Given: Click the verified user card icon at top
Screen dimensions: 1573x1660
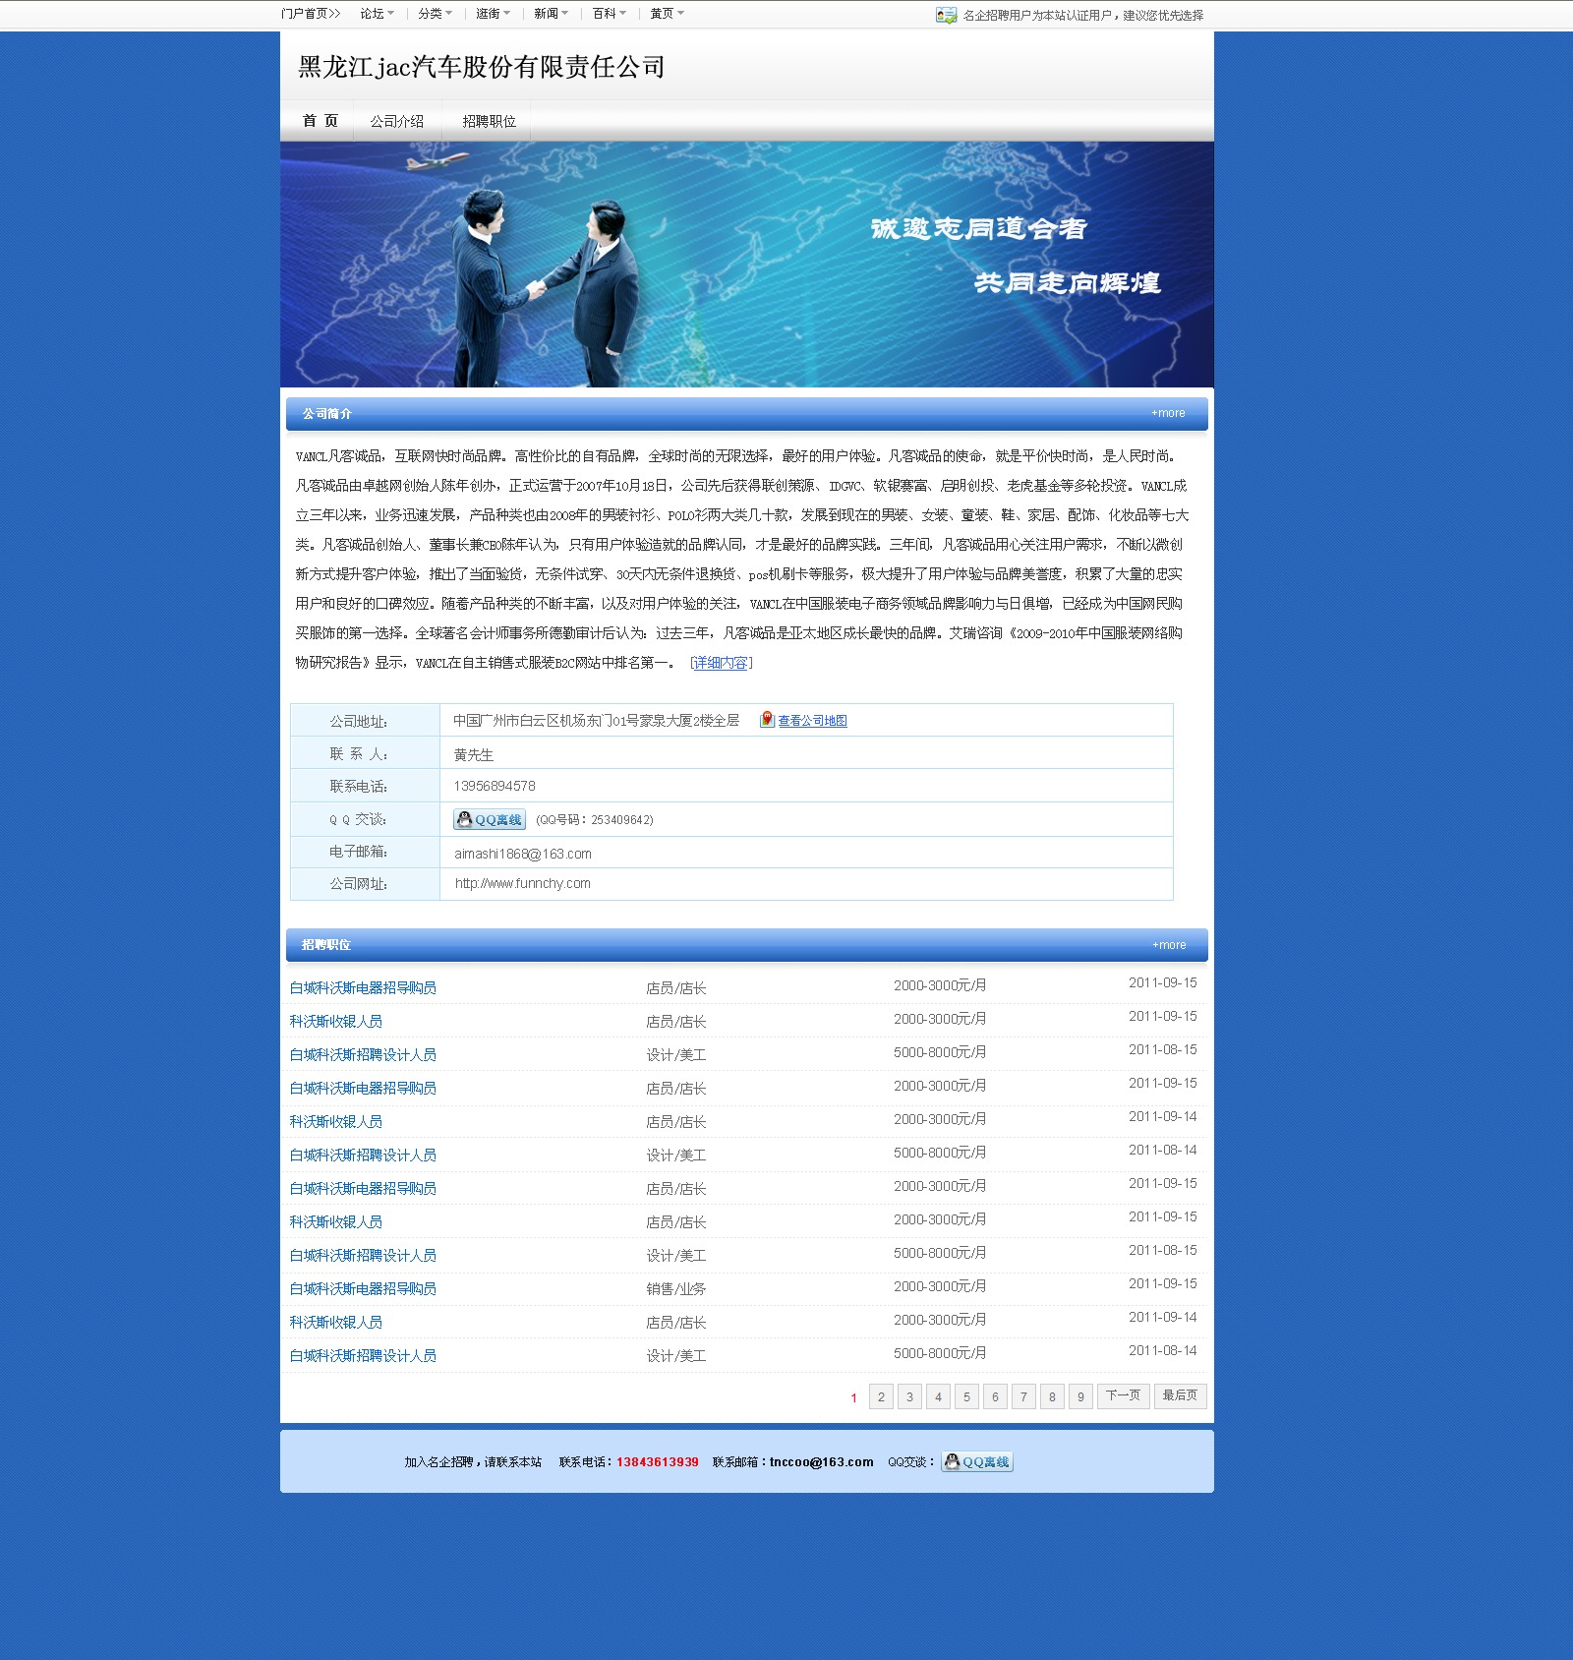Looking at the screenshot, I should 946,15.
